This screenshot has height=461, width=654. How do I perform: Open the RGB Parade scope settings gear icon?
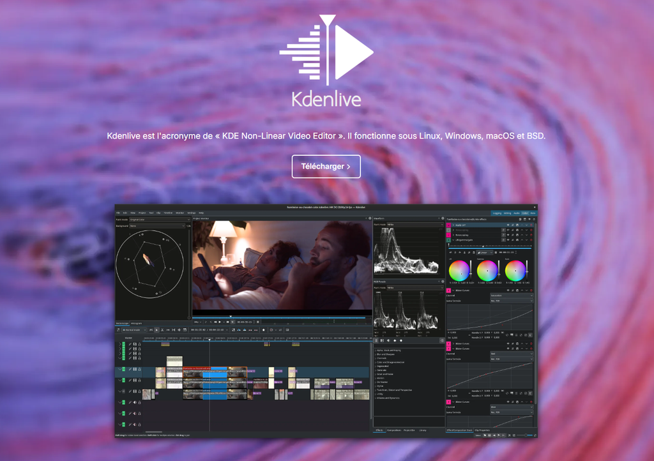point(443,282)
